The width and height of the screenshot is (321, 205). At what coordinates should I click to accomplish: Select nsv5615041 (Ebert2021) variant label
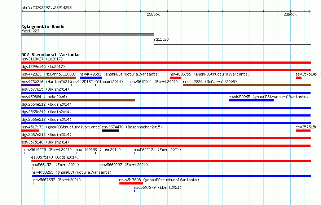154,82
